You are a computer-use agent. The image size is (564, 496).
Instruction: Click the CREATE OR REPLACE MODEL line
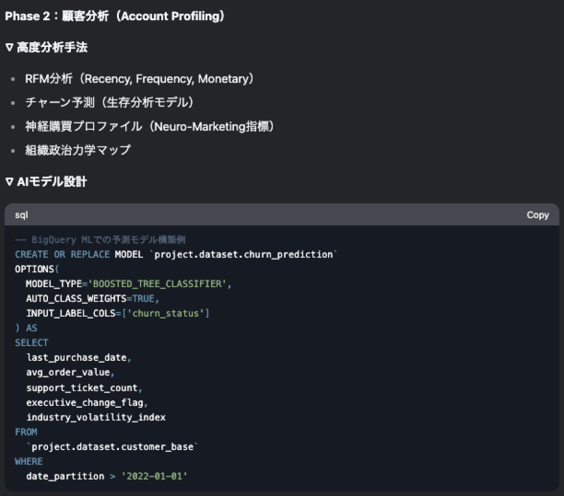pos(176,255)
